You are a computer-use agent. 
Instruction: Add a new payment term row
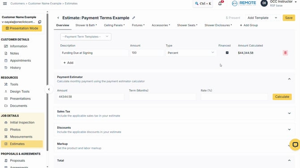(x=69, y=63)
